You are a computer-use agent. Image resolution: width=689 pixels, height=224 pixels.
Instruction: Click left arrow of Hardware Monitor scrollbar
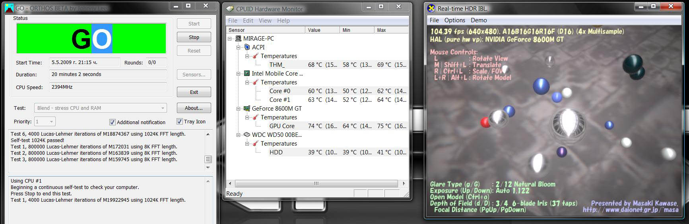(230, 183)
